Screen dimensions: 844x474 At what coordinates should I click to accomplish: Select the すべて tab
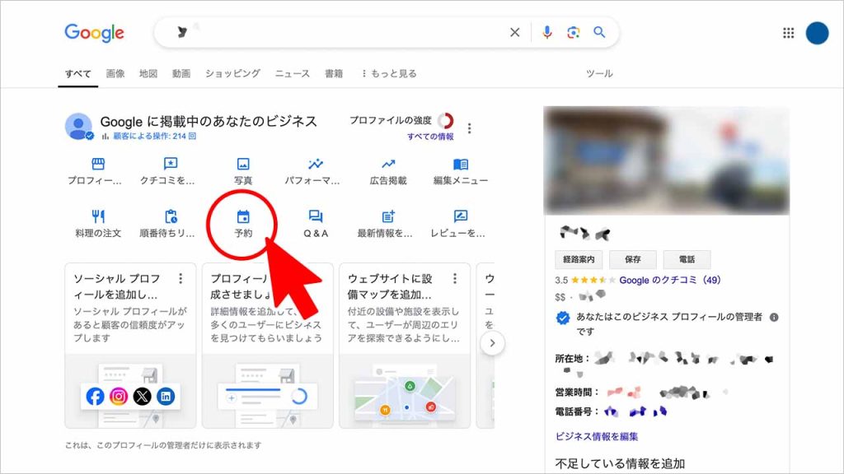click(78, 73)
